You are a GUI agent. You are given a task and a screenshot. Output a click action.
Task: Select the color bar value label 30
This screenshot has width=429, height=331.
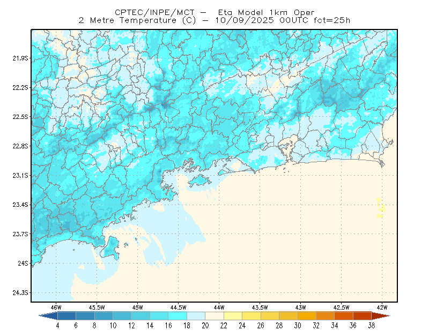click(x=298, y=326)
